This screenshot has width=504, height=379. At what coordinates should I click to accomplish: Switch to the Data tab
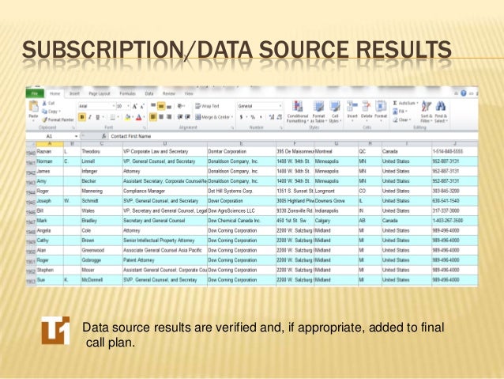[x=149, y=93]
